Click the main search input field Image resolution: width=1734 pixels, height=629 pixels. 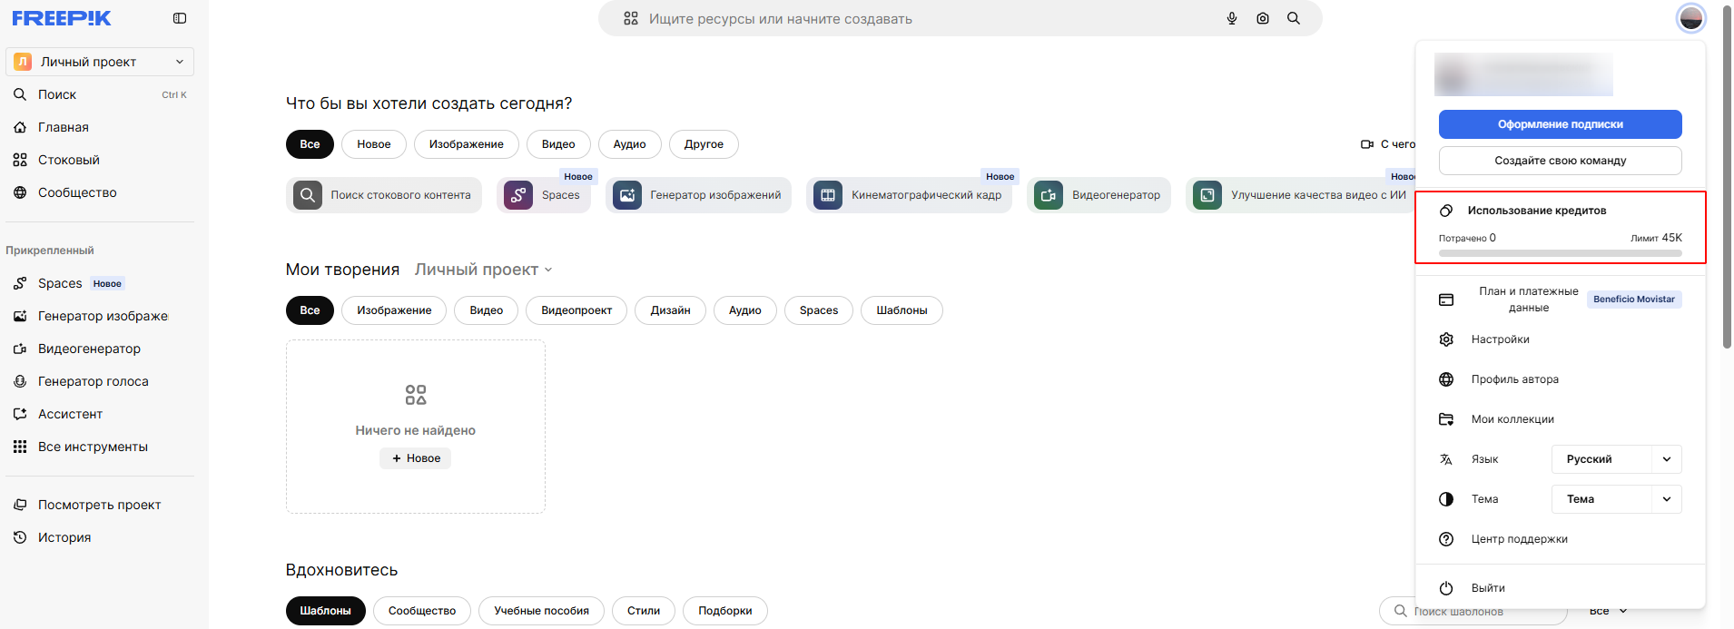pos(926,19)
